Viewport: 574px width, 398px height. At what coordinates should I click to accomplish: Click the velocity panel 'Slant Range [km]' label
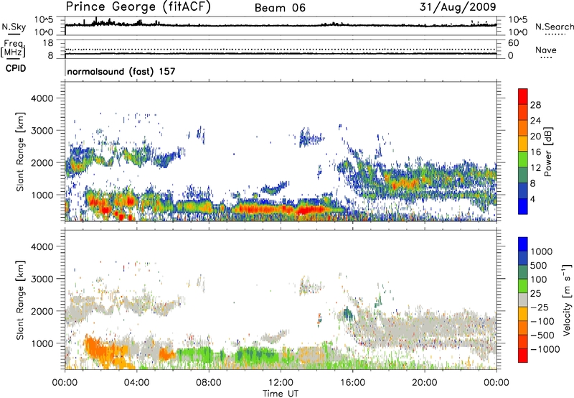pos(20,300)
